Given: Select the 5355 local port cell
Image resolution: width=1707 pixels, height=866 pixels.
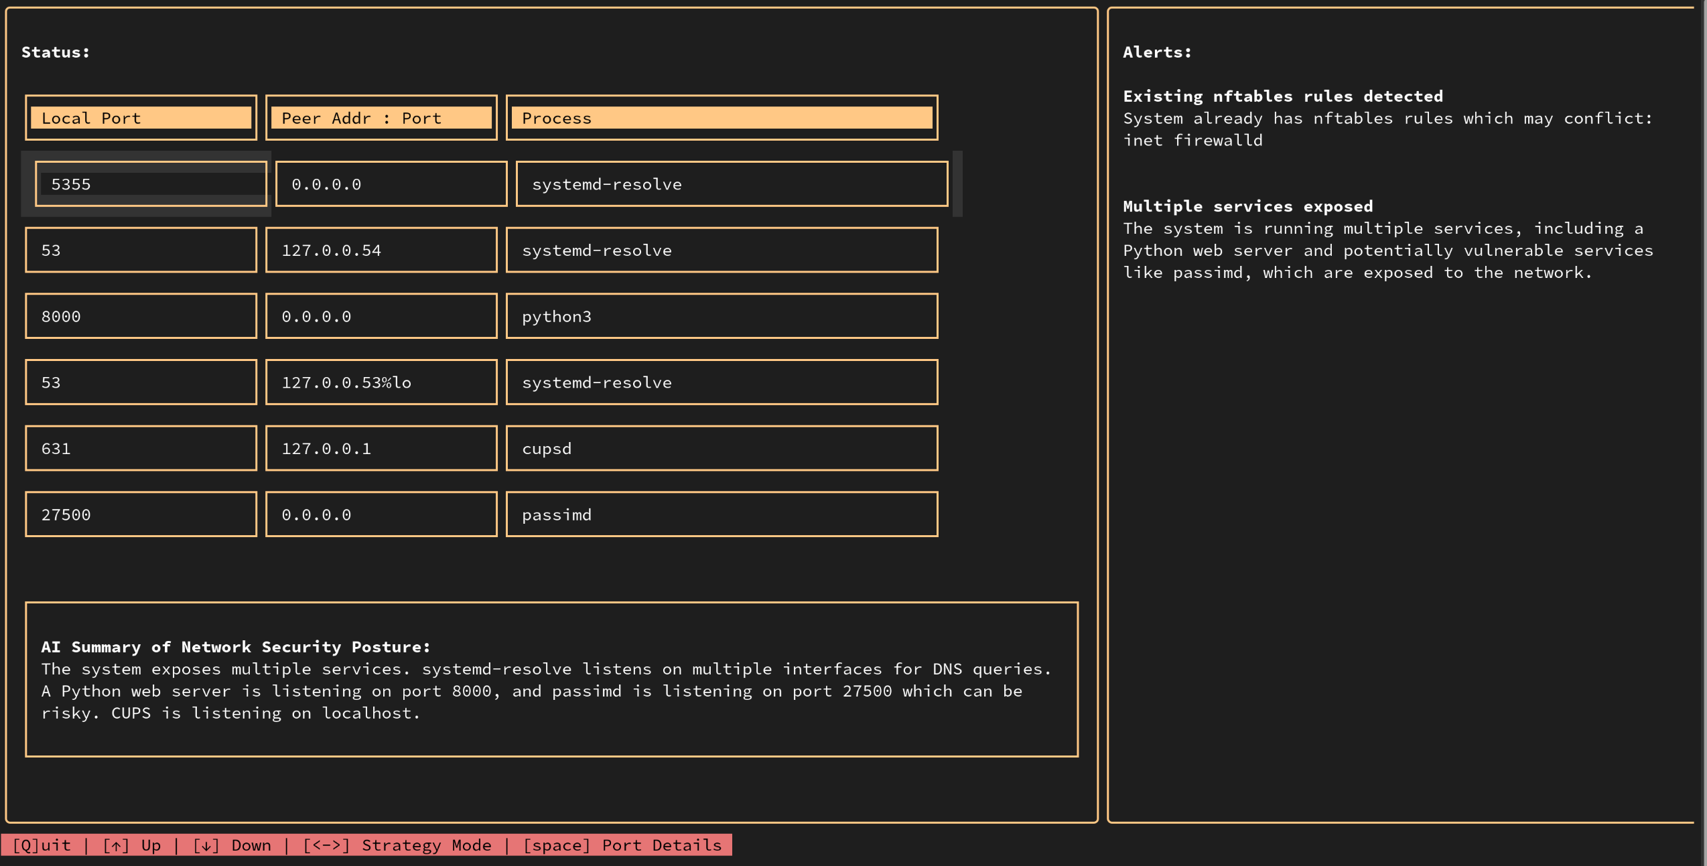Looking at the screenshot, I should [x=151, y=184].
